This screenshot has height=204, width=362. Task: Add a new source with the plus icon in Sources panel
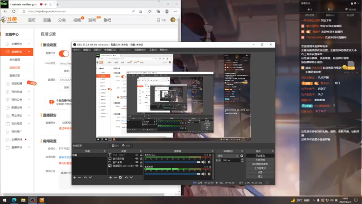pos(110,177)
